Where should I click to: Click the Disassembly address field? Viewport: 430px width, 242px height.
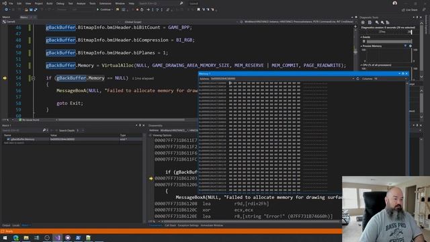click(179, 130)
